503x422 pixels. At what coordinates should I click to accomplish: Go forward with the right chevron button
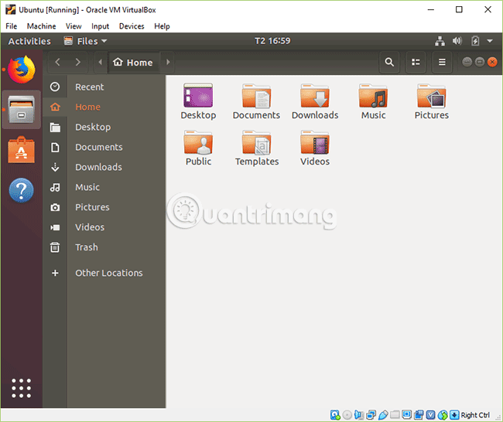click(77, 62)
